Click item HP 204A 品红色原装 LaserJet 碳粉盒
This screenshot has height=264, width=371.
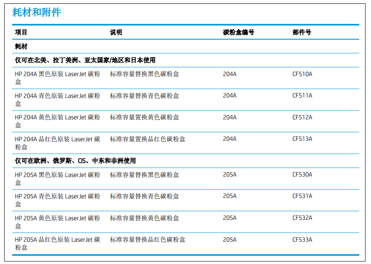tap(58, 143)
